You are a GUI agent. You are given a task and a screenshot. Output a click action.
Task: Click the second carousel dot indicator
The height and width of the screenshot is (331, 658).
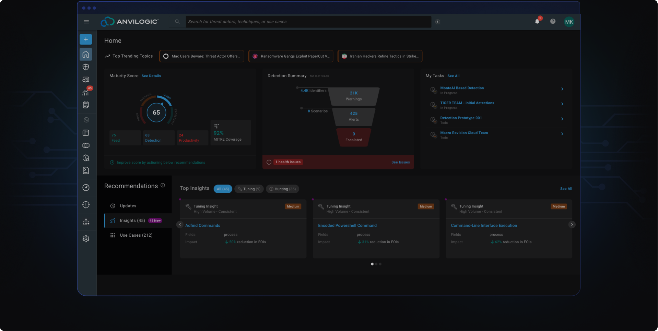pos(376,264)
